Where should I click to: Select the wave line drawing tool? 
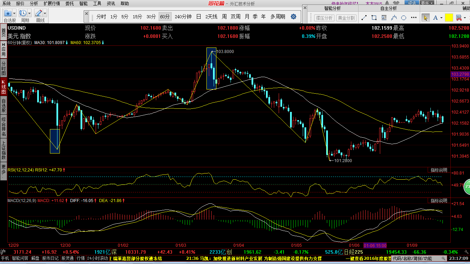(x=394, y=18)
